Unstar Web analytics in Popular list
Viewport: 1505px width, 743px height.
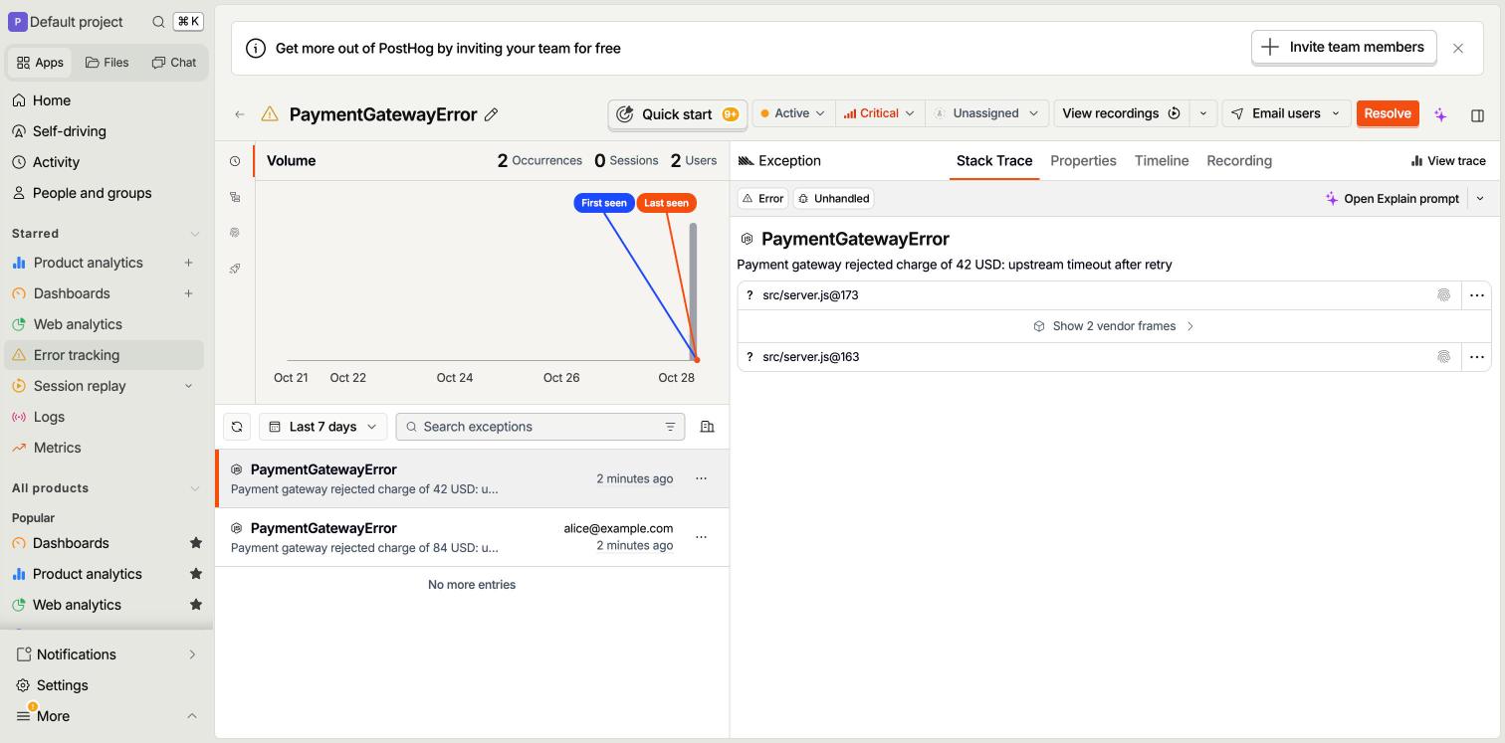[x=195, y=605]
